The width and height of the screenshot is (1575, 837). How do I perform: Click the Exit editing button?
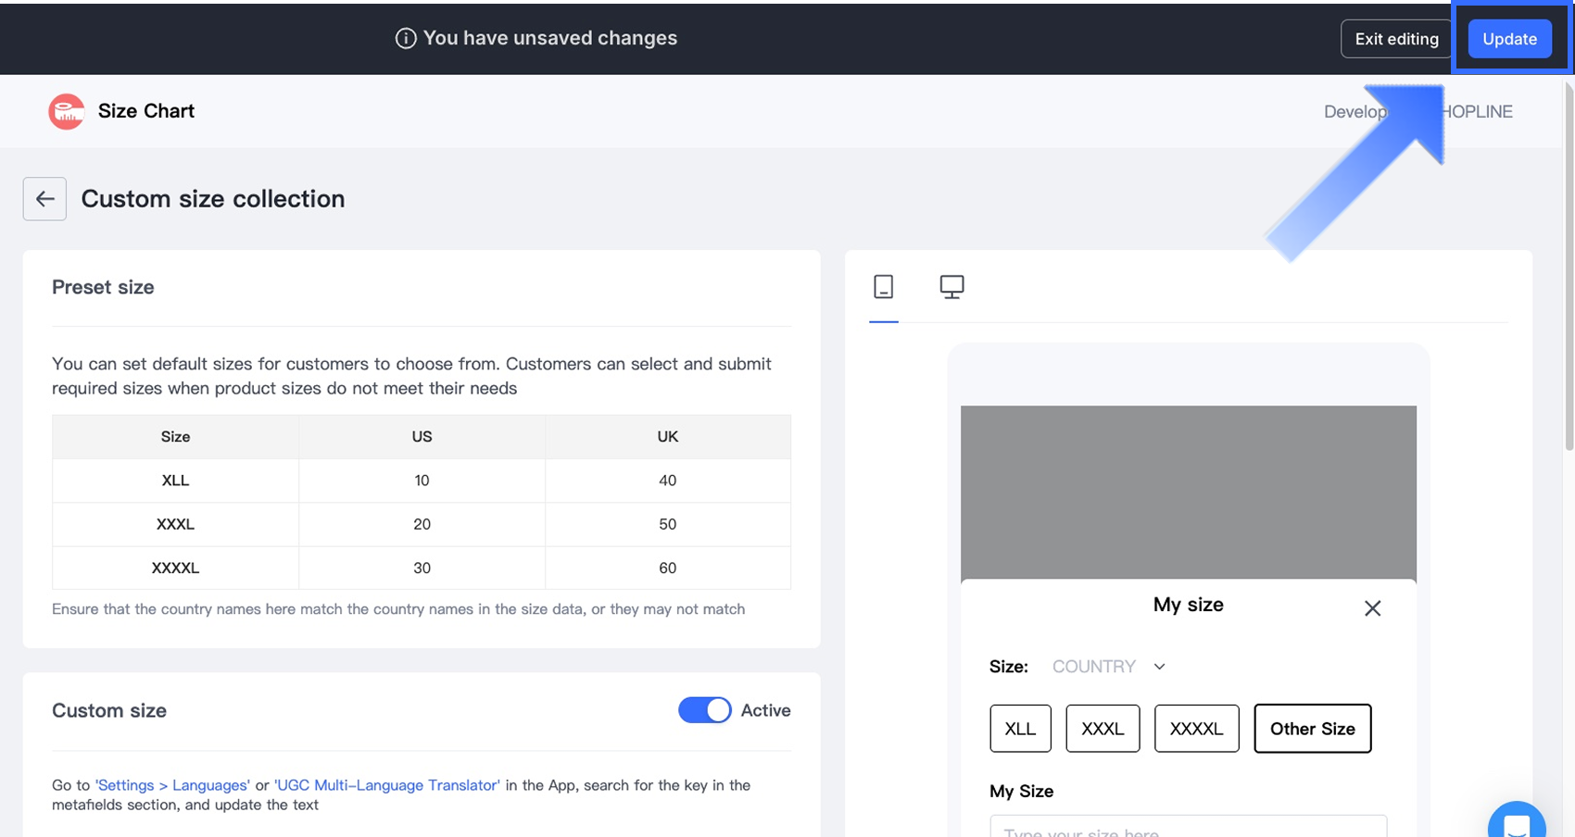pyautogui.click(x=1396, y=39)
